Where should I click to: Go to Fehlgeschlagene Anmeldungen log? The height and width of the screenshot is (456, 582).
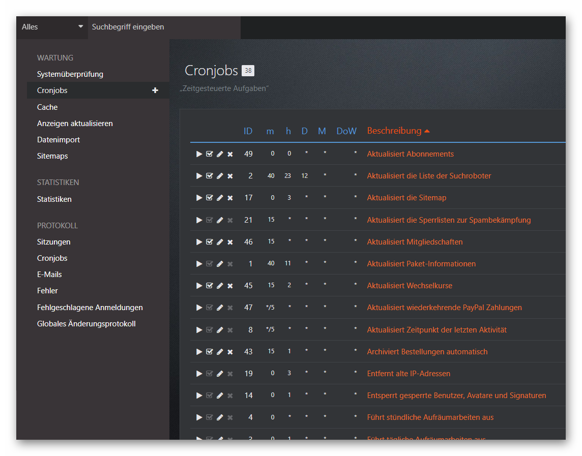tap(90, 308)
